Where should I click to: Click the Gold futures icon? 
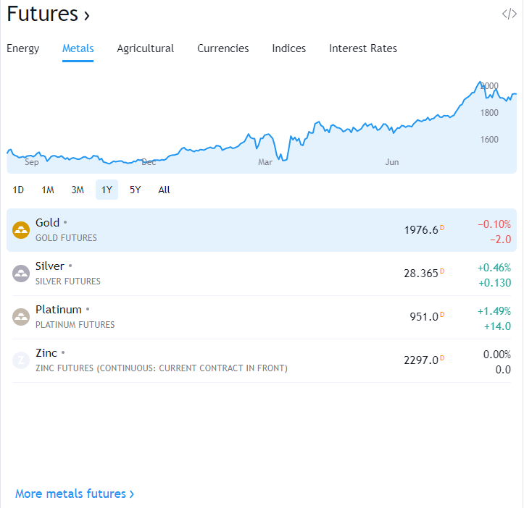[21, 230]
